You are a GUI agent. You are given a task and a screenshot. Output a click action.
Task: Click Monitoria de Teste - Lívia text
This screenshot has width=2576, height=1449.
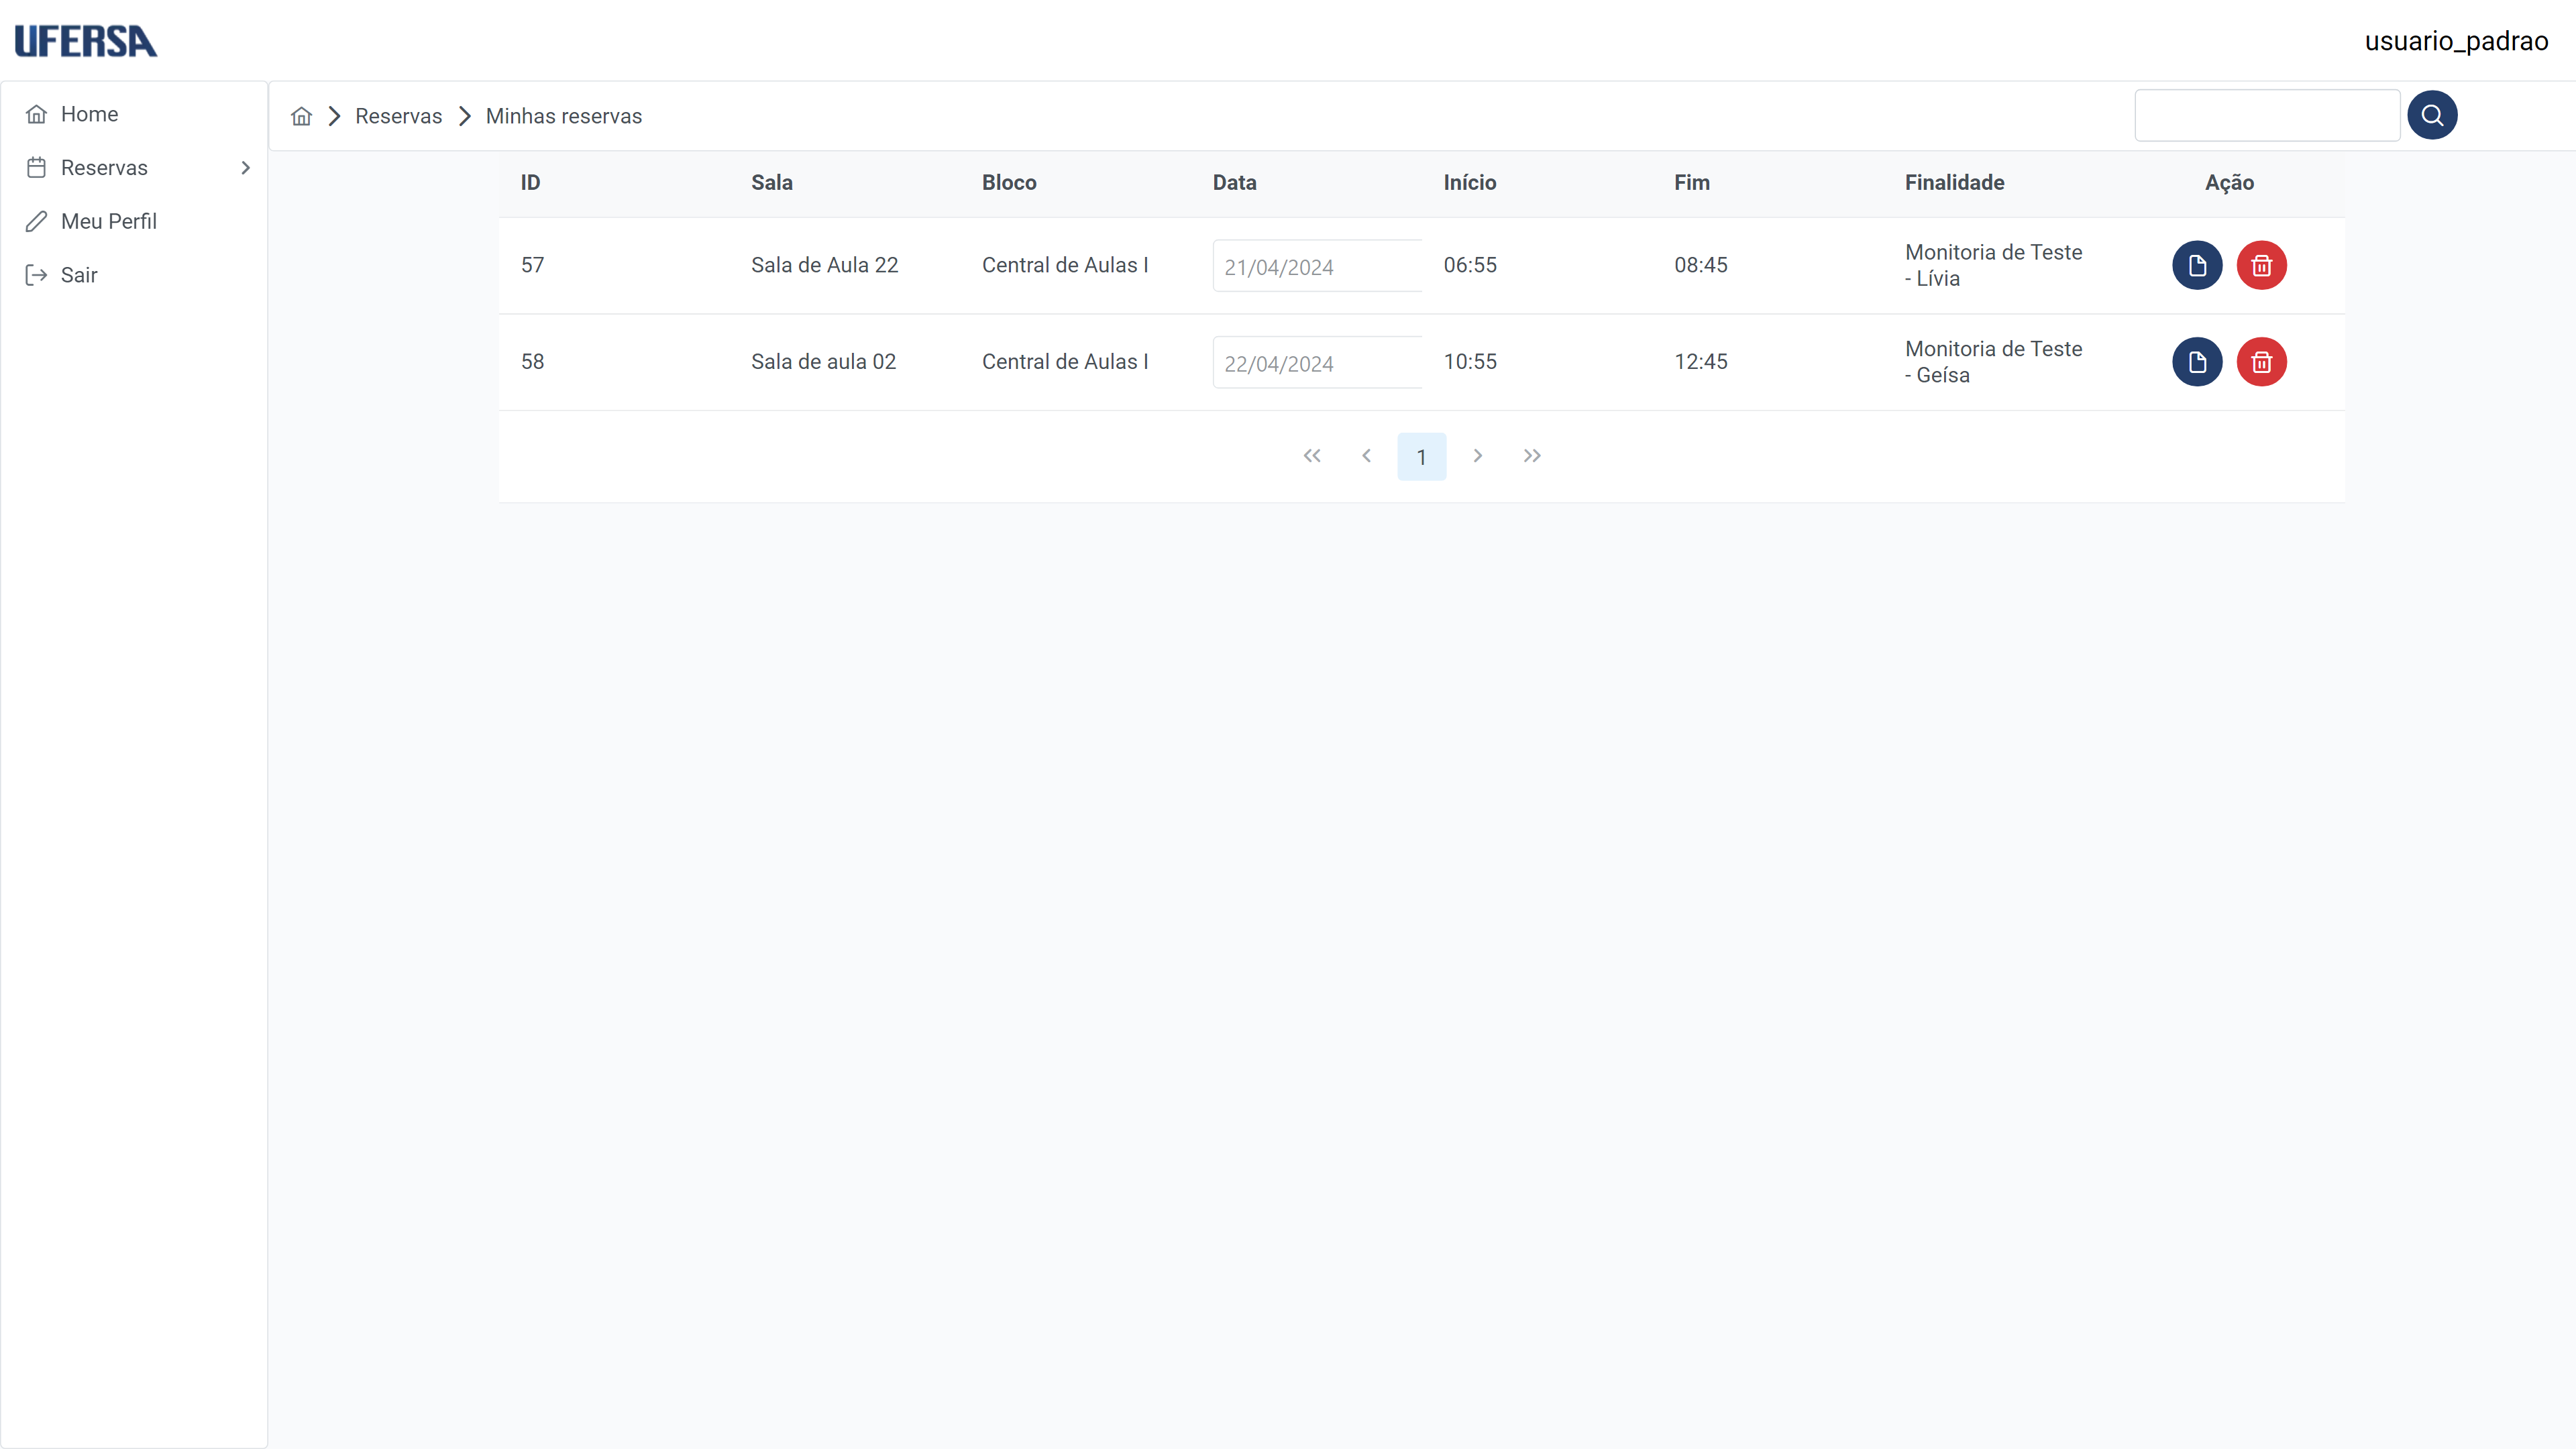pyautogui.click(x=1993, y=265)
